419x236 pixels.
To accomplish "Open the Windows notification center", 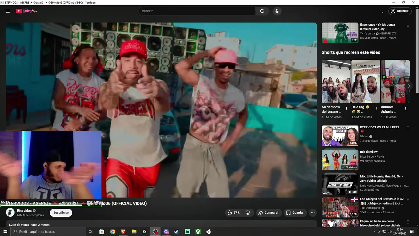I will pyautogui.click(x=412, y=232).
